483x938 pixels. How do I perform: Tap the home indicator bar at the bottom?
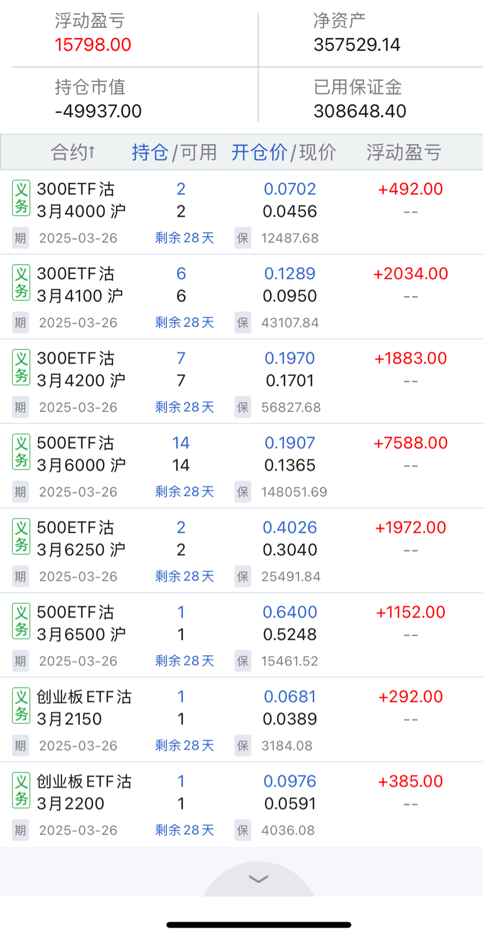258,925
